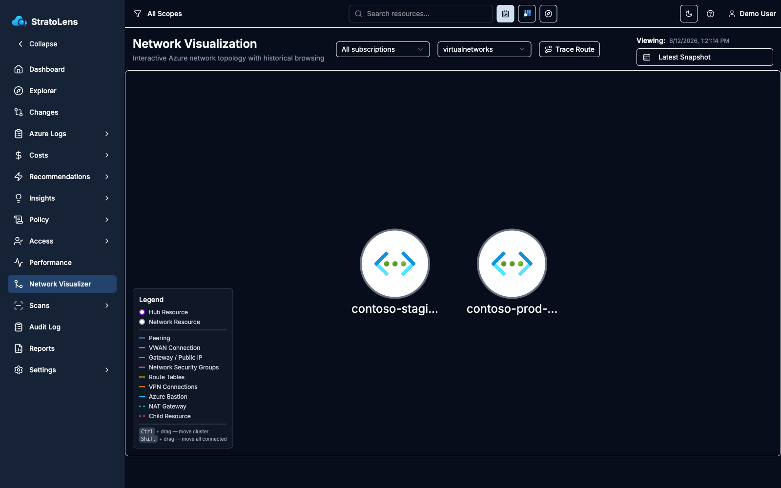The image size is (781, 488).
Task: Click 'Route Tables' legend entry
Action: [x=166, y=377]
